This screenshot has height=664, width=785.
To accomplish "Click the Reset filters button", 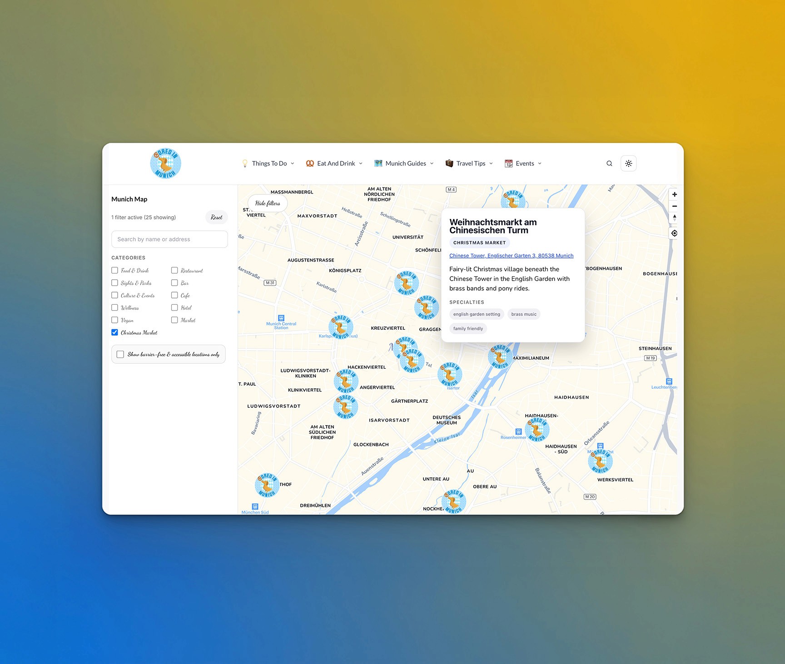I will [217, 218].
